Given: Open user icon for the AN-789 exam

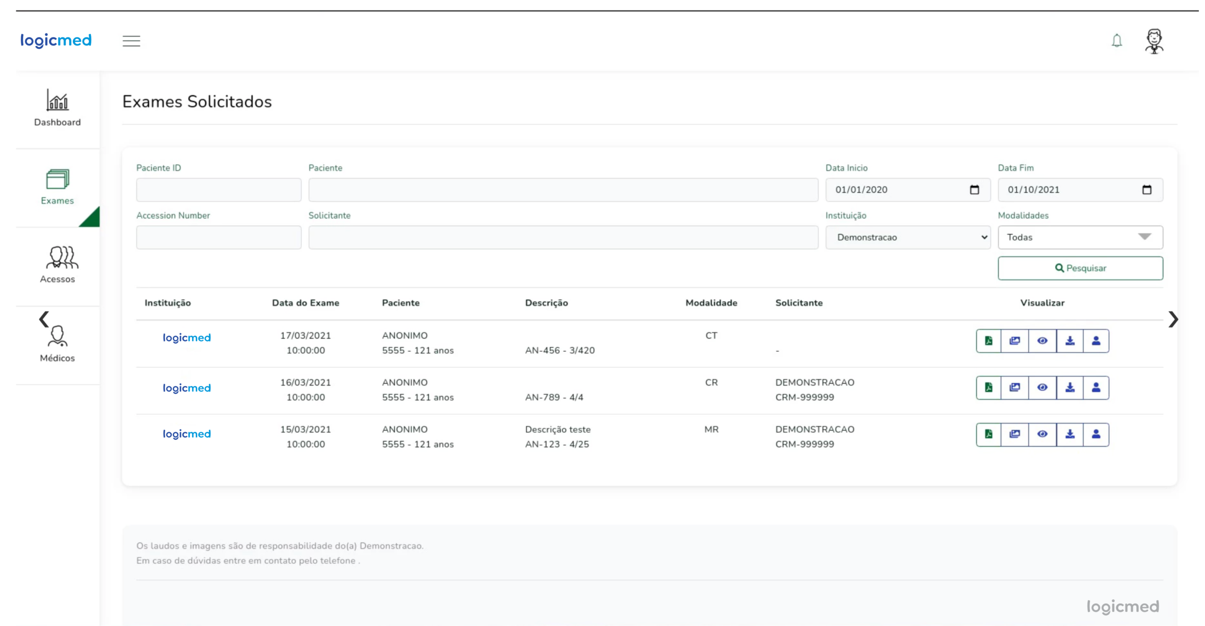Looking at the screenshot, I should coord(1095,388).
